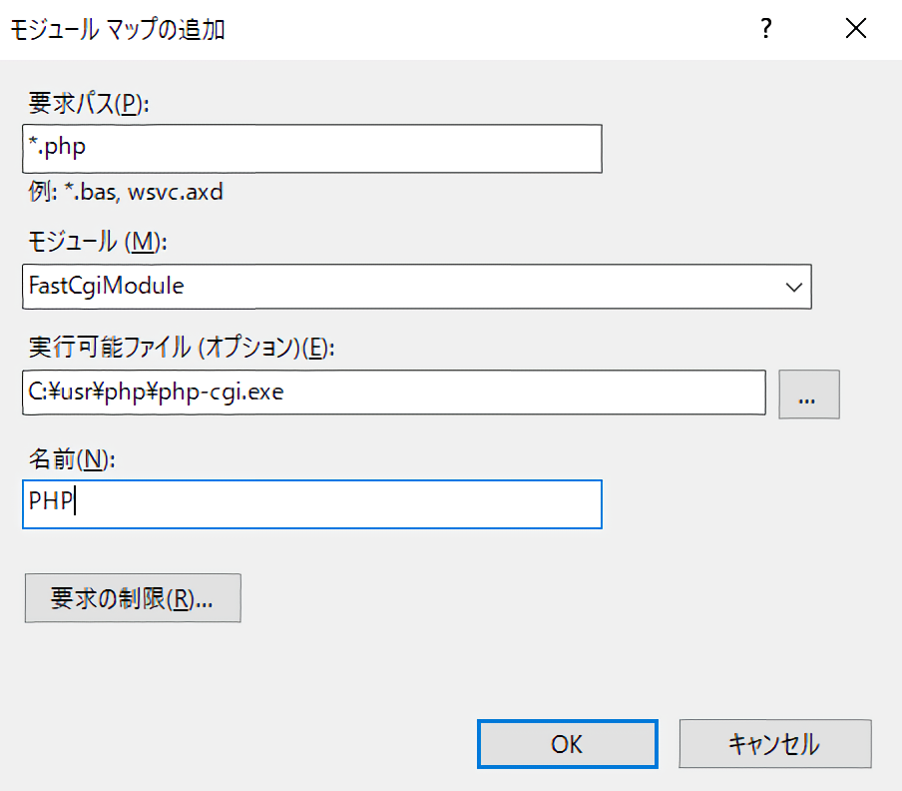The image size is (902, 791).
Task: Click the start of the executable path field
Action: 32,394
